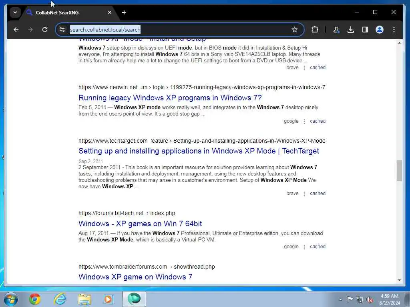This screenshot has width=410, height=307.
Task: Go back to the previous page
Action: [16, 30]
